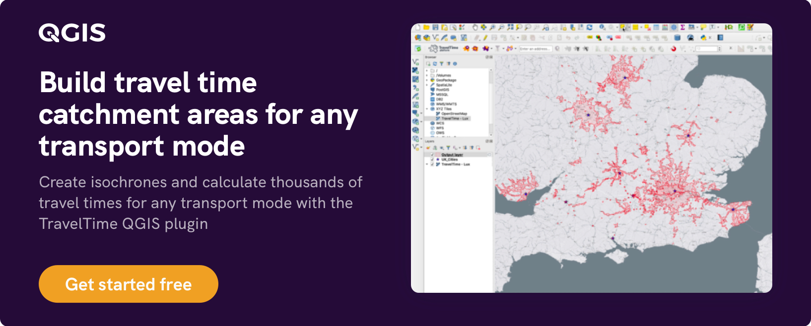Click the purple Sigma statistics icon
Screen dimensions: 811x326
pos(682,27)
